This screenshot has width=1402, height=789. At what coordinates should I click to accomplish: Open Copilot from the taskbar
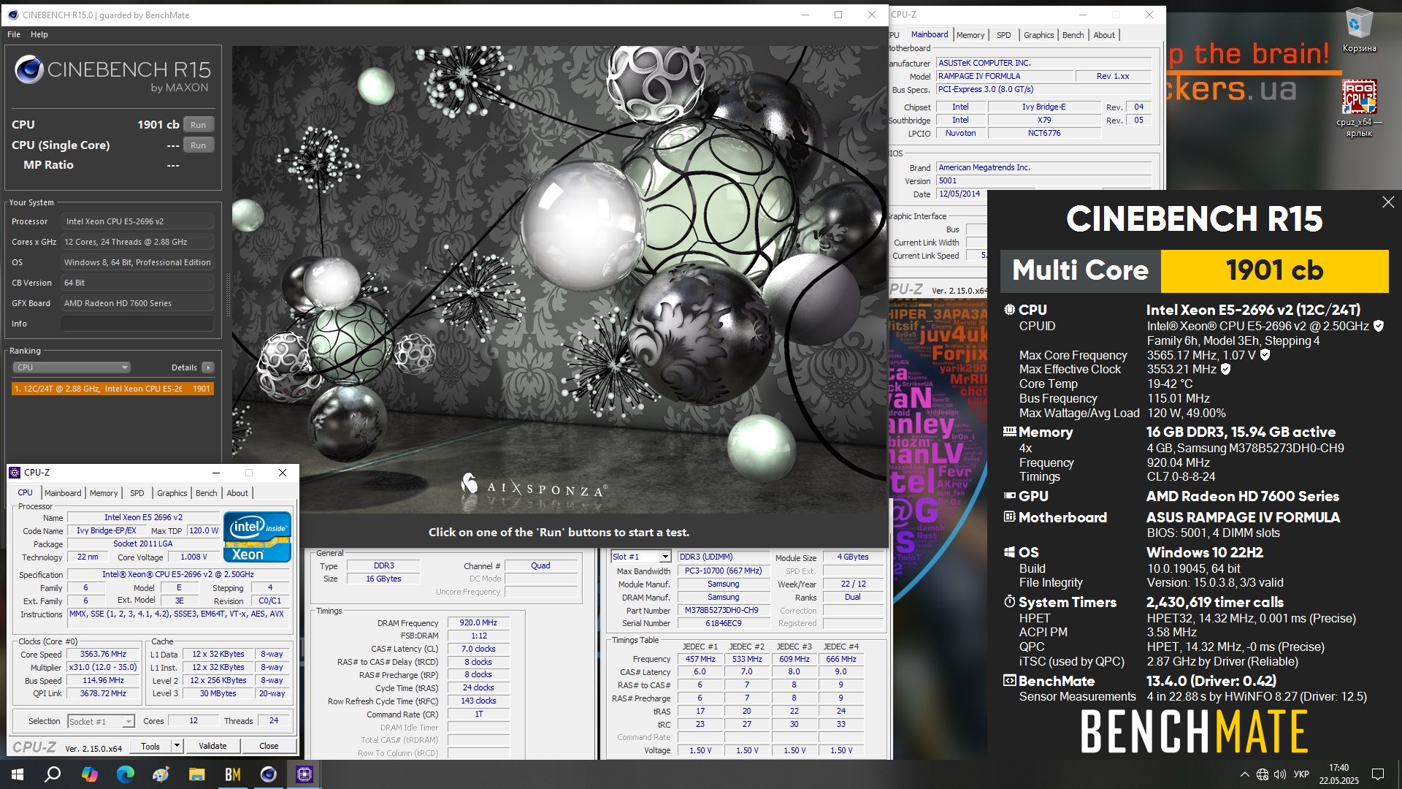(x=89, y=774)
